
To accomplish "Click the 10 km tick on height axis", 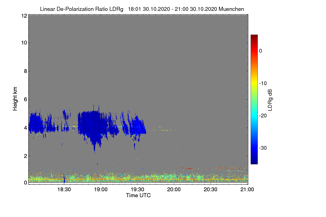I will coord(24,43).
